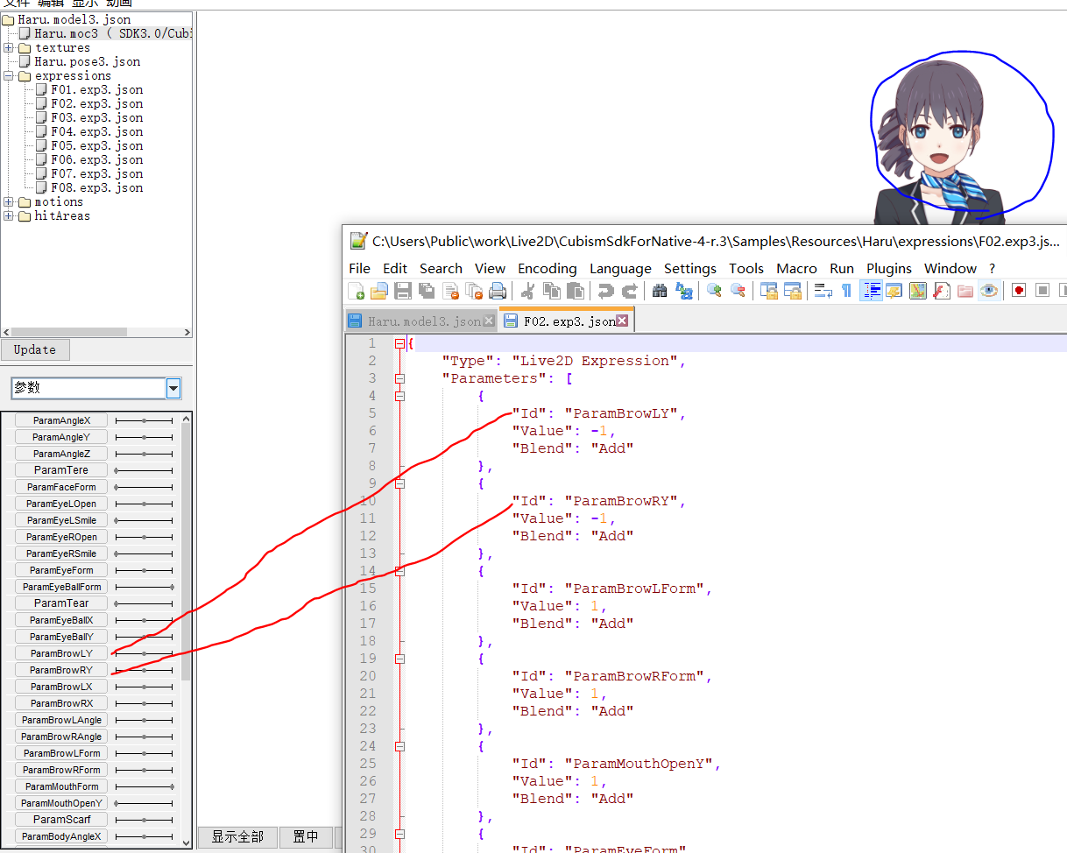Open Find with the binoculars icon

pyautogui.click(x=660, y=291)
